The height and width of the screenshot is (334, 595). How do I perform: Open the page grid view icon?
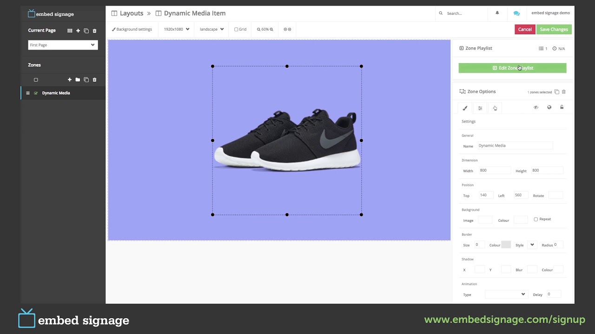tap(70, 31)
